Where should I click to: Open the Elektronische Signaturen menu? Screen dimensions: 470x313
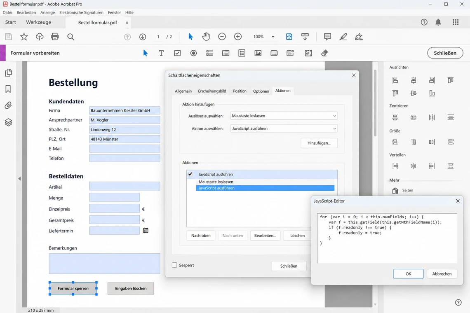point(81,13)
